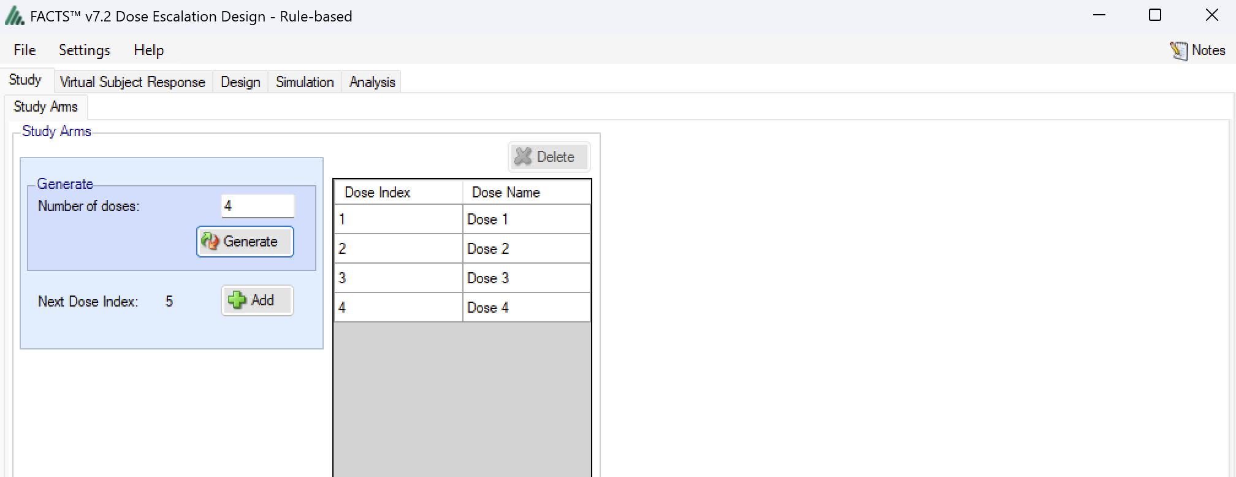Click the green plus Add icon
The width and height of the screenshot is (1236, 477).
pos(237,300)
